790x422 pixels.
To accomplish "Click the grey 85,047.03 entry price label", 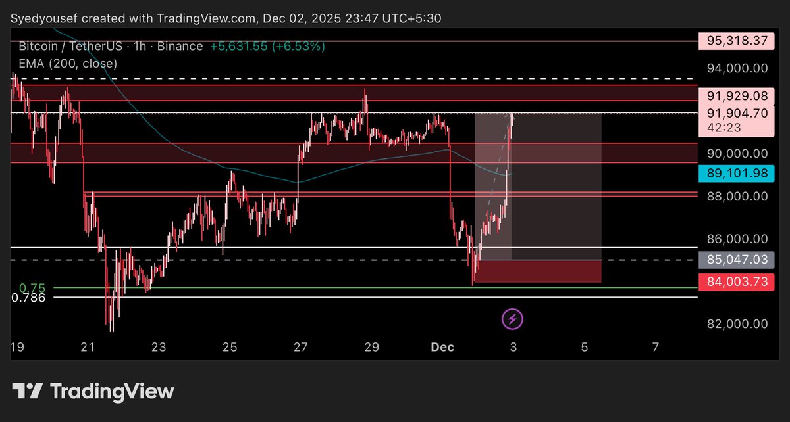I will click(735, 260).
